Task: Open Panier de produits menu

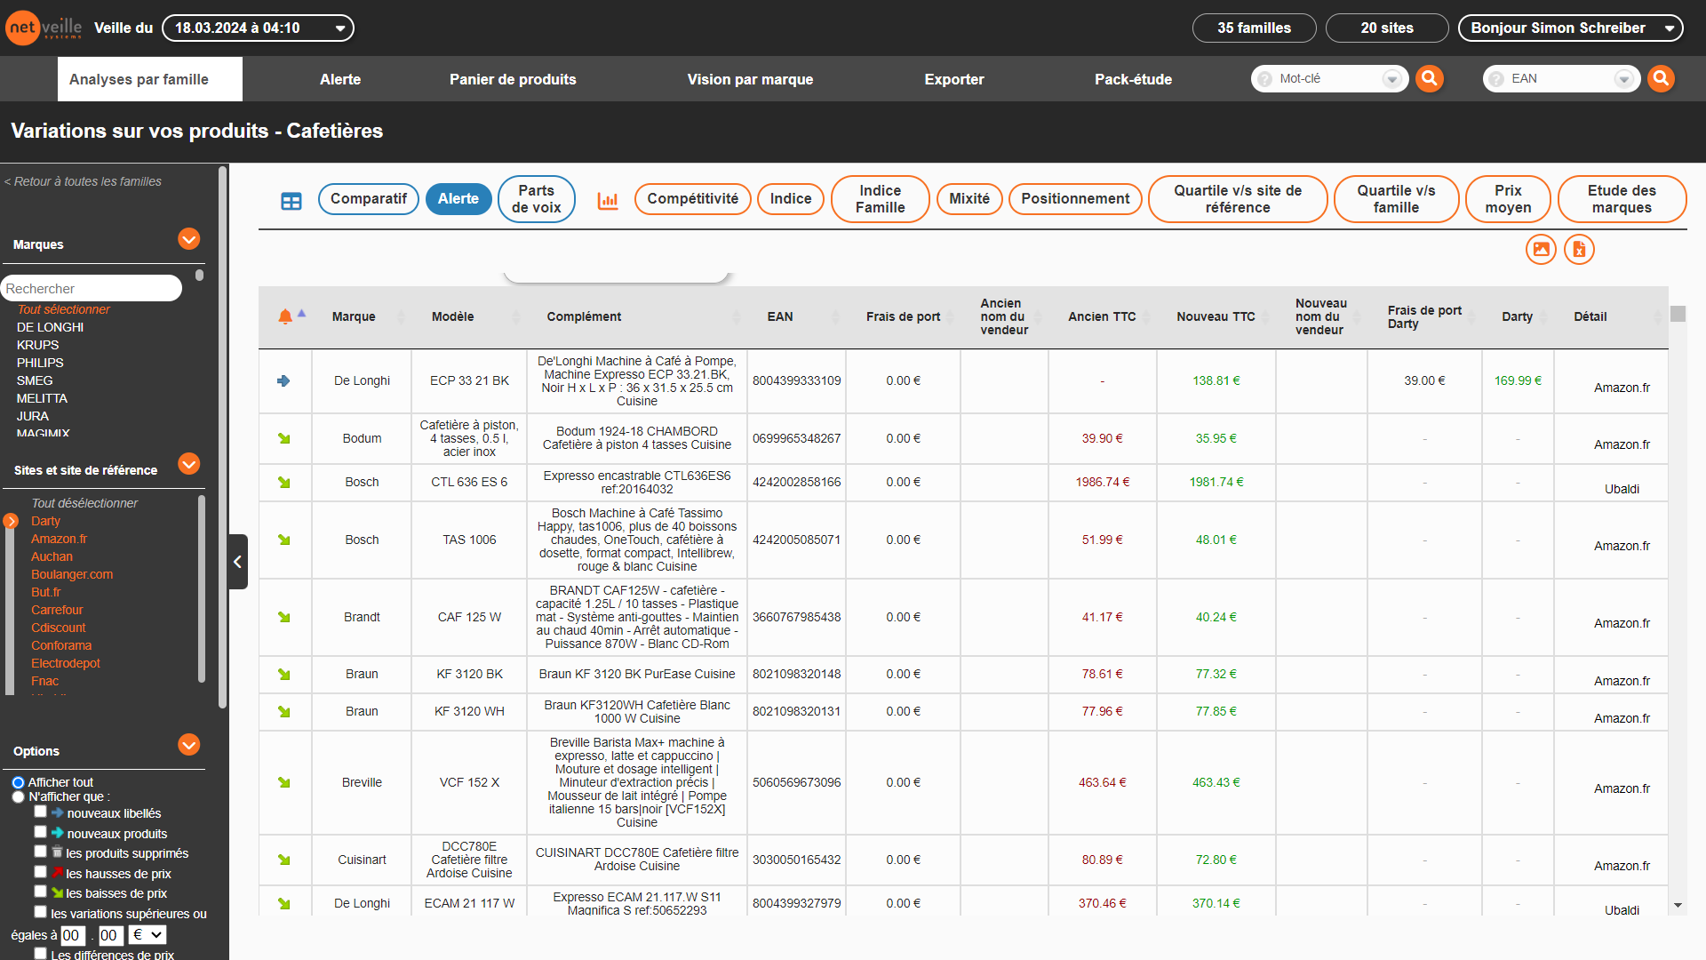Action: tap(513, 79)
